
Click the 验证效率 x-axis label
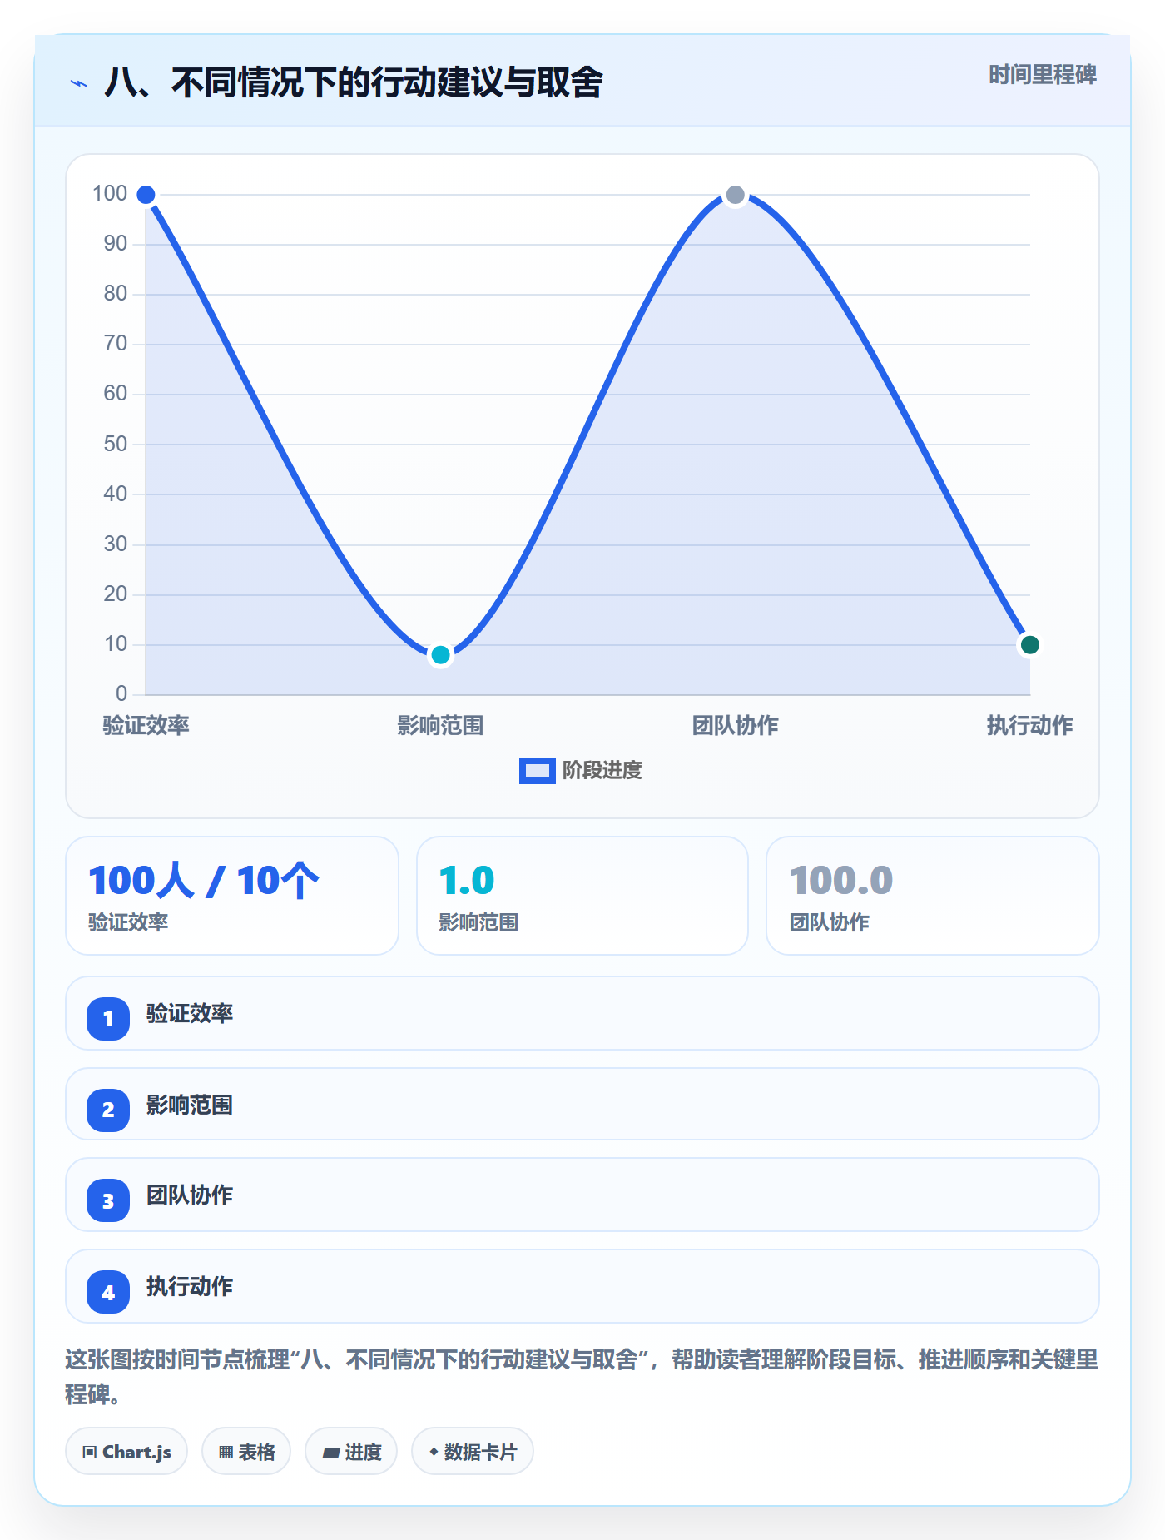click(146, 725)
